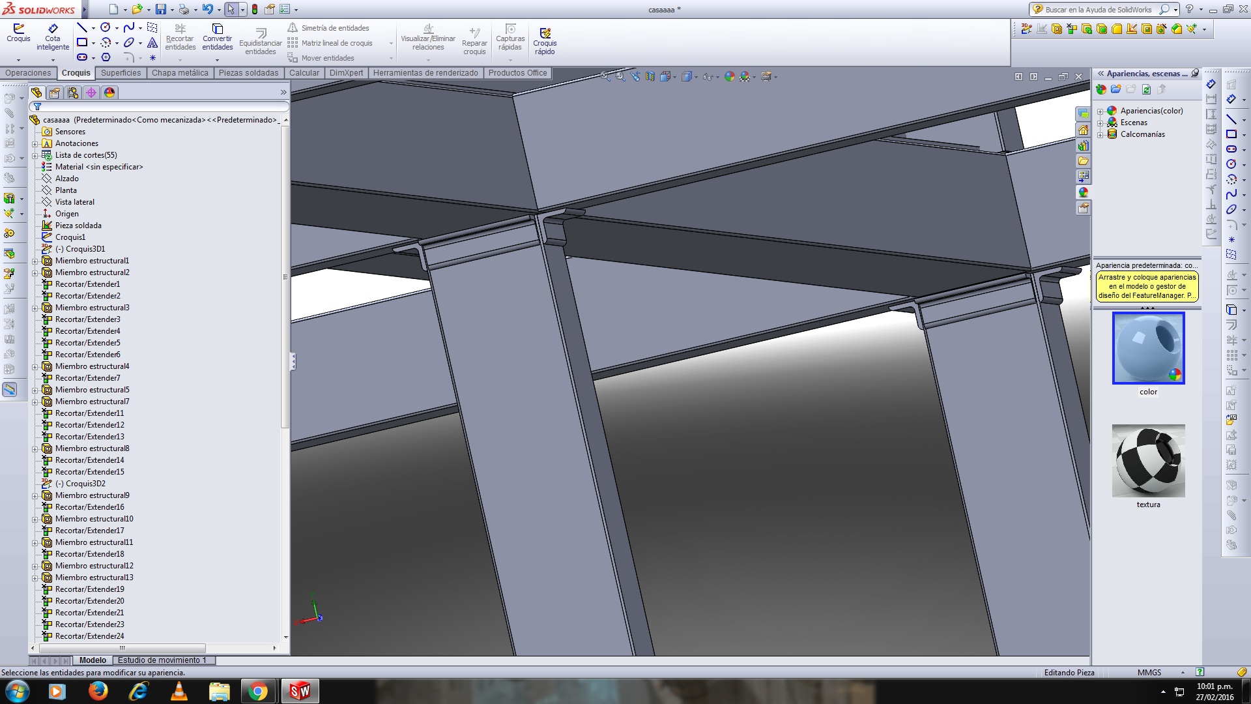Screen dimensions: 1251x704
Task: Open the DisplayManager tab icon
Action: [109, 93]
